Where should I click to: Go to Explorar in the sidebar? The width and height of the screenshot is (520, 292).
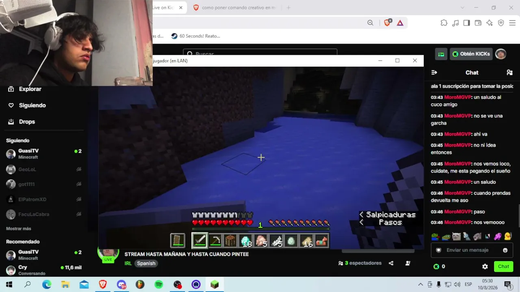click(x=25, y=89)
